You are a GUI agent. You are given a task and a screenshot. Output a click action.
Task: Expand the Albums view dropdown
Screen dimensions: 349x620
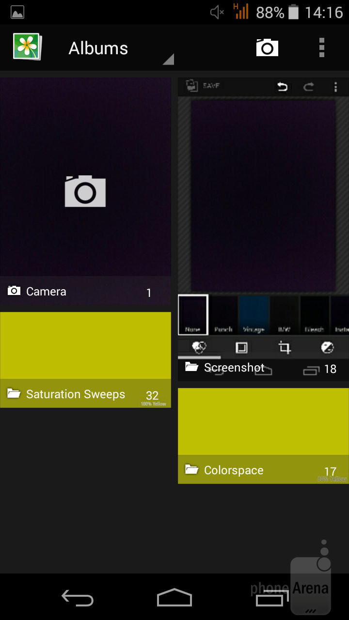98,48
